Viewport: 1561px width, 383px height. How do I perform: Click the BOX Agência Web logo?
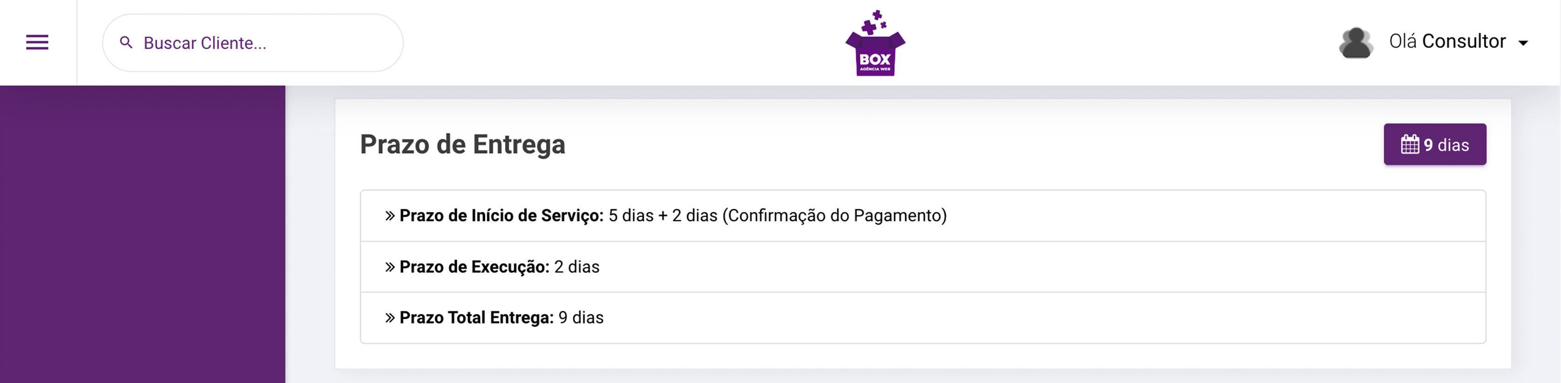[x=875, y=44]
